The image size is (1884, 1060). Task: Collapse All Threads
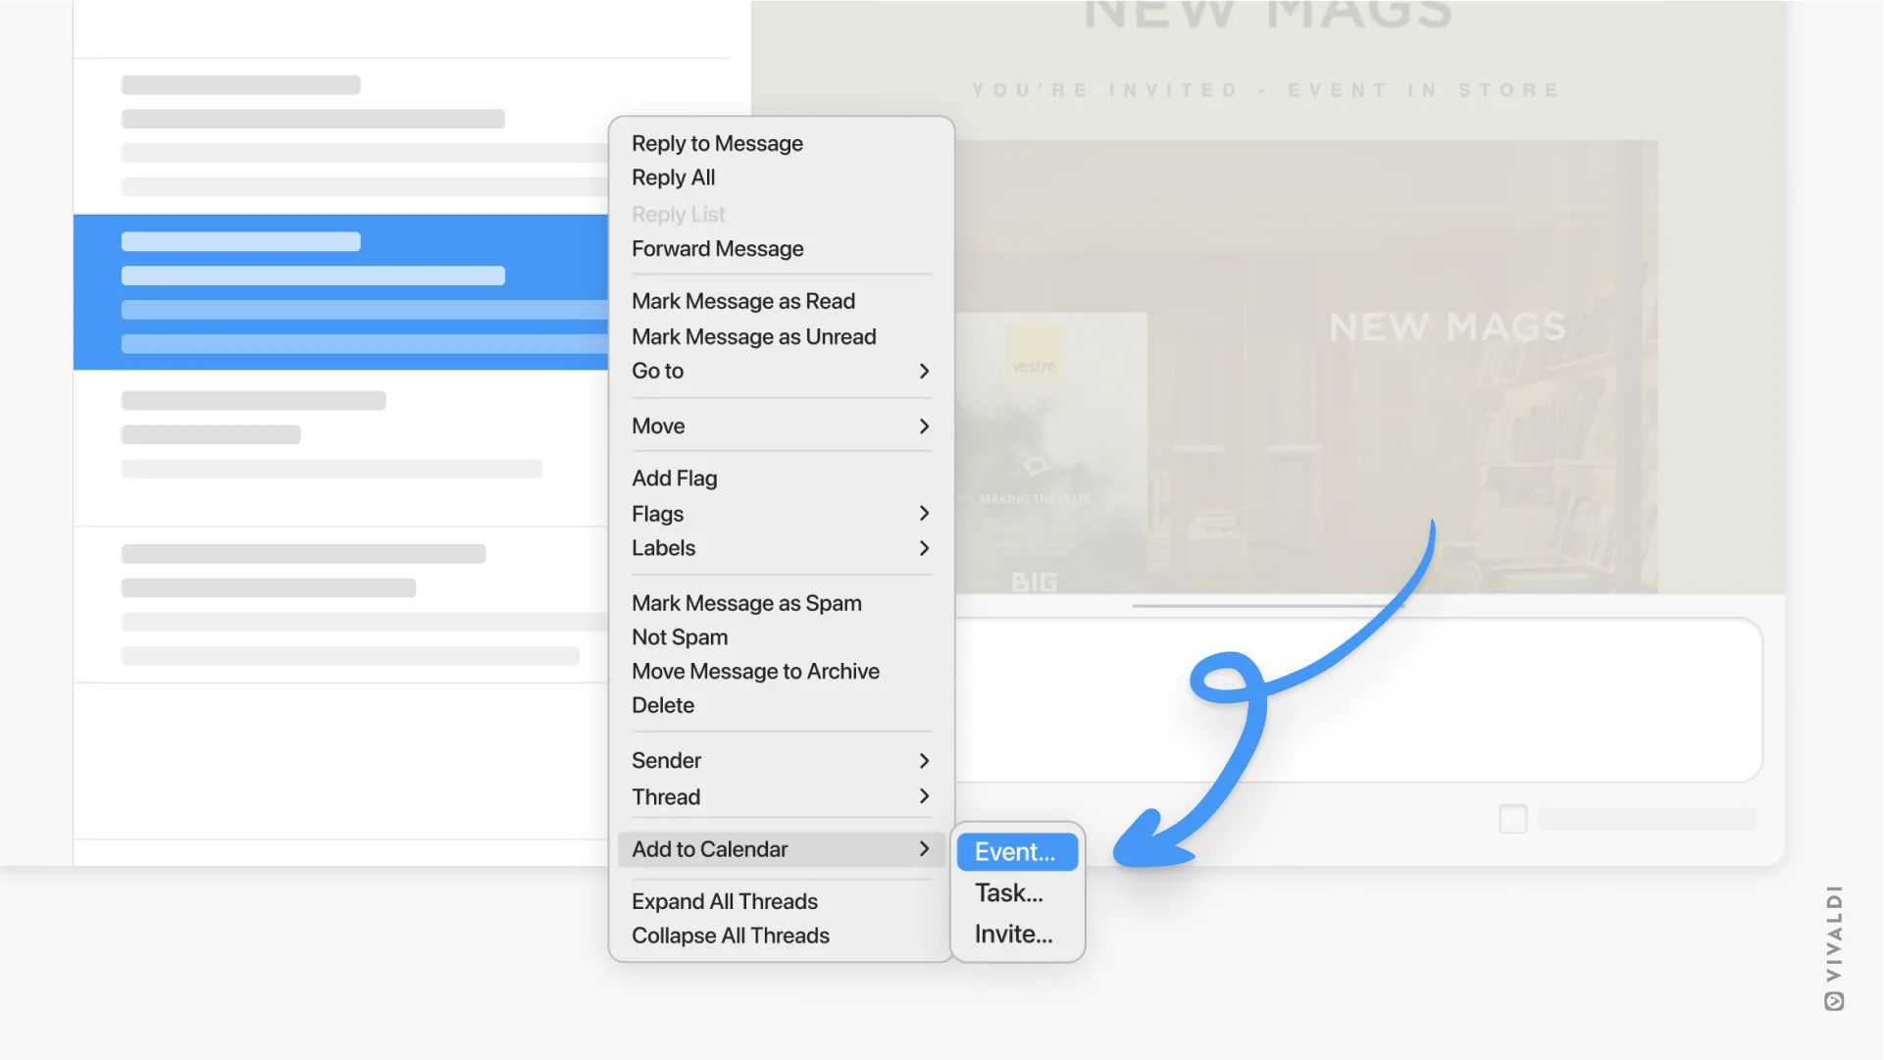tap(730, 935)
